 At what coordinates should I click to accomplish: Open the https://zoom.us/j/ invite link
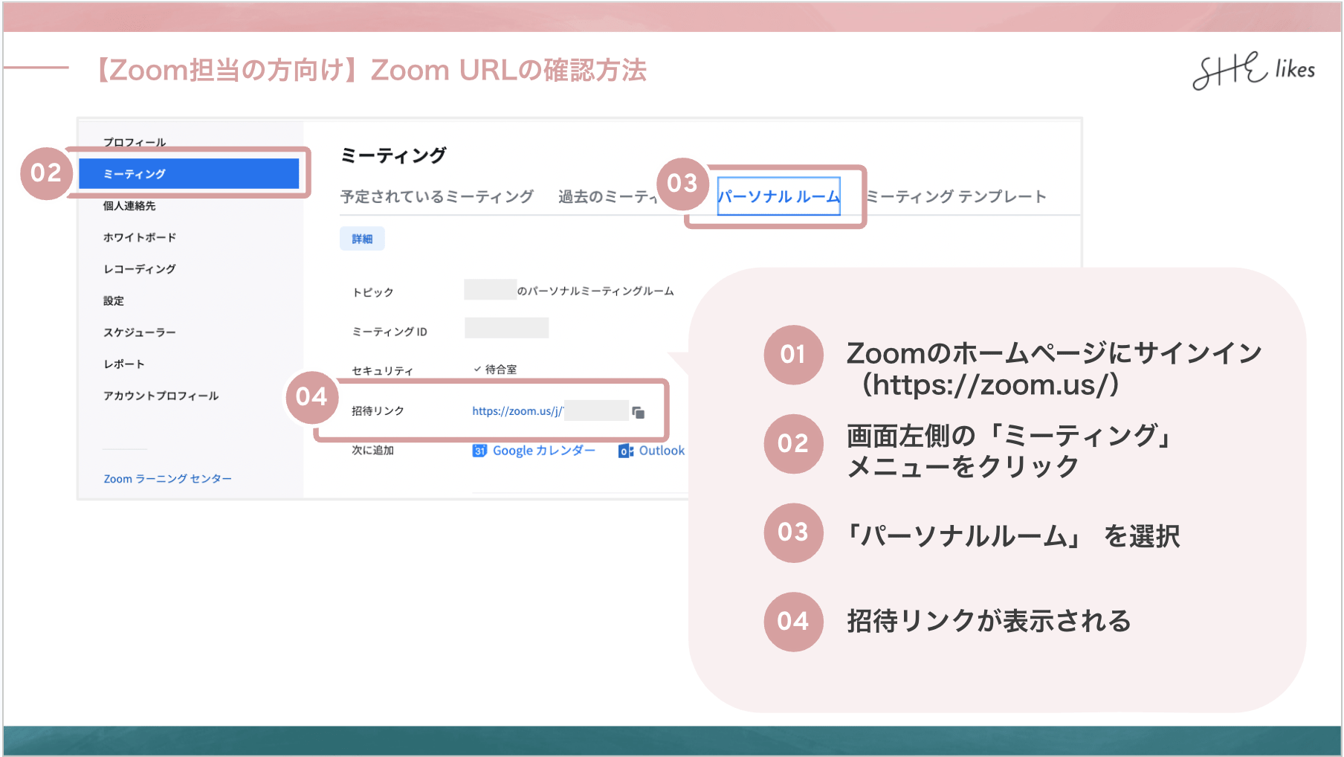[517, 411]
